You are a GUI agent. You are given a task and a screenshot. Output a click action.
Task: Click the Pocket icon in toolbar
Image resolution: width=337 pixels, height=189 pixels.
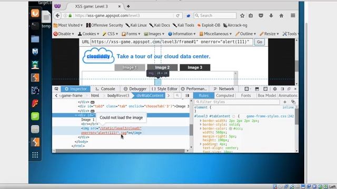coord(261,15)
